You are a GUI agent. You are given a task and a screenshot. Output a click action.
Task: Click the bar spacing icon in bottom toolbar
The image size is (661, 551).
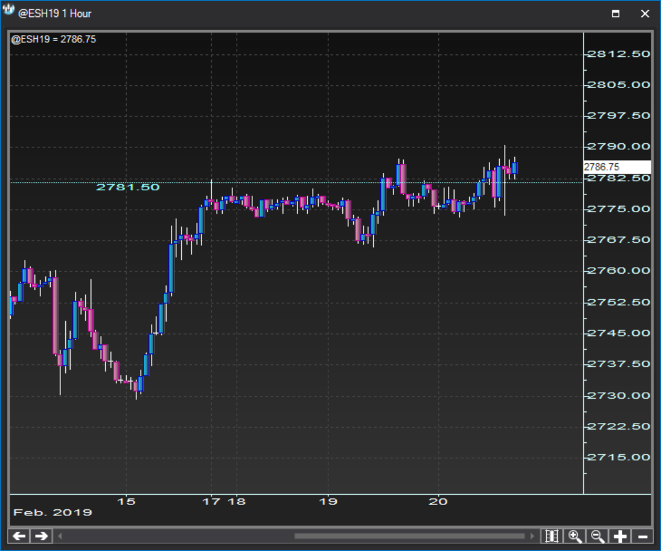(x=552, y=536)
